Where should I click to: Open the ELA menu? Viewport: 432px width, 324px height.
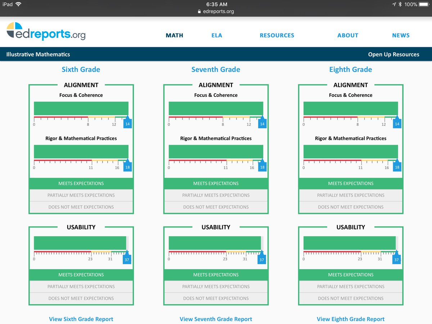coord(217,35)
